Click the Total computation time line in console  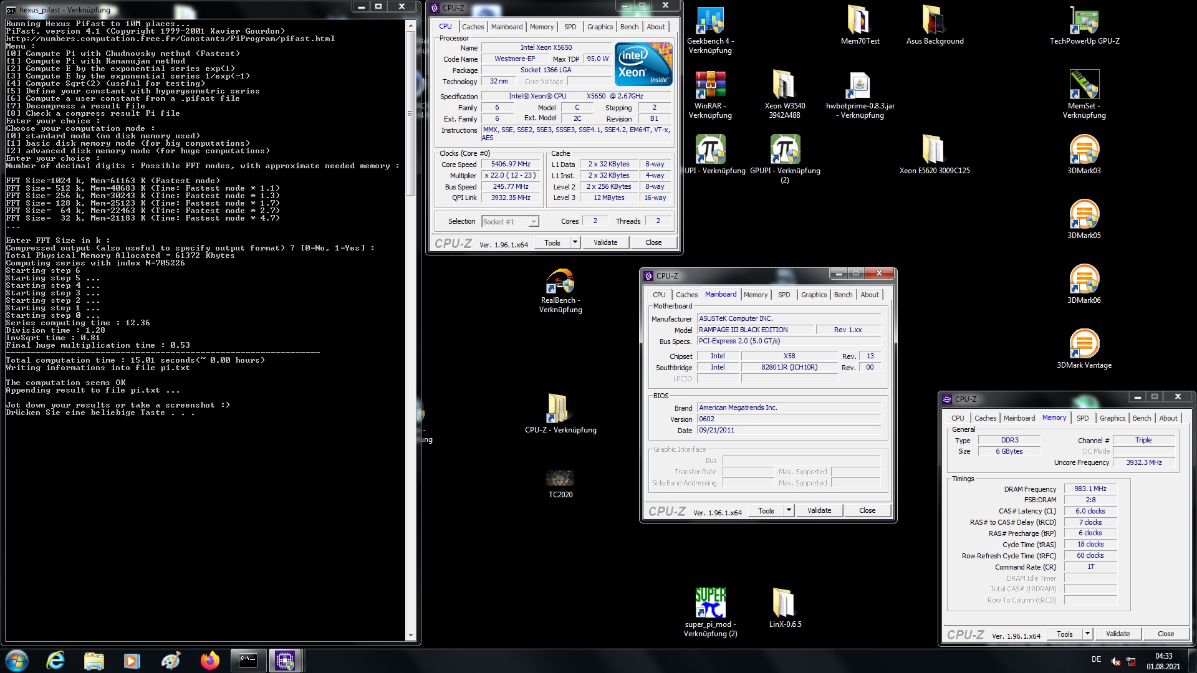point(135,360)
